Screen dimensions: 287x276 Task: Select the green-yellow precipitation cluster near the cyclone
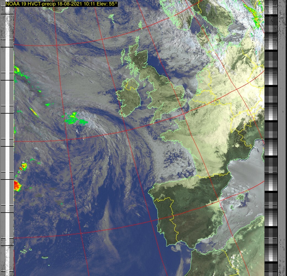(x=75, y=118)
